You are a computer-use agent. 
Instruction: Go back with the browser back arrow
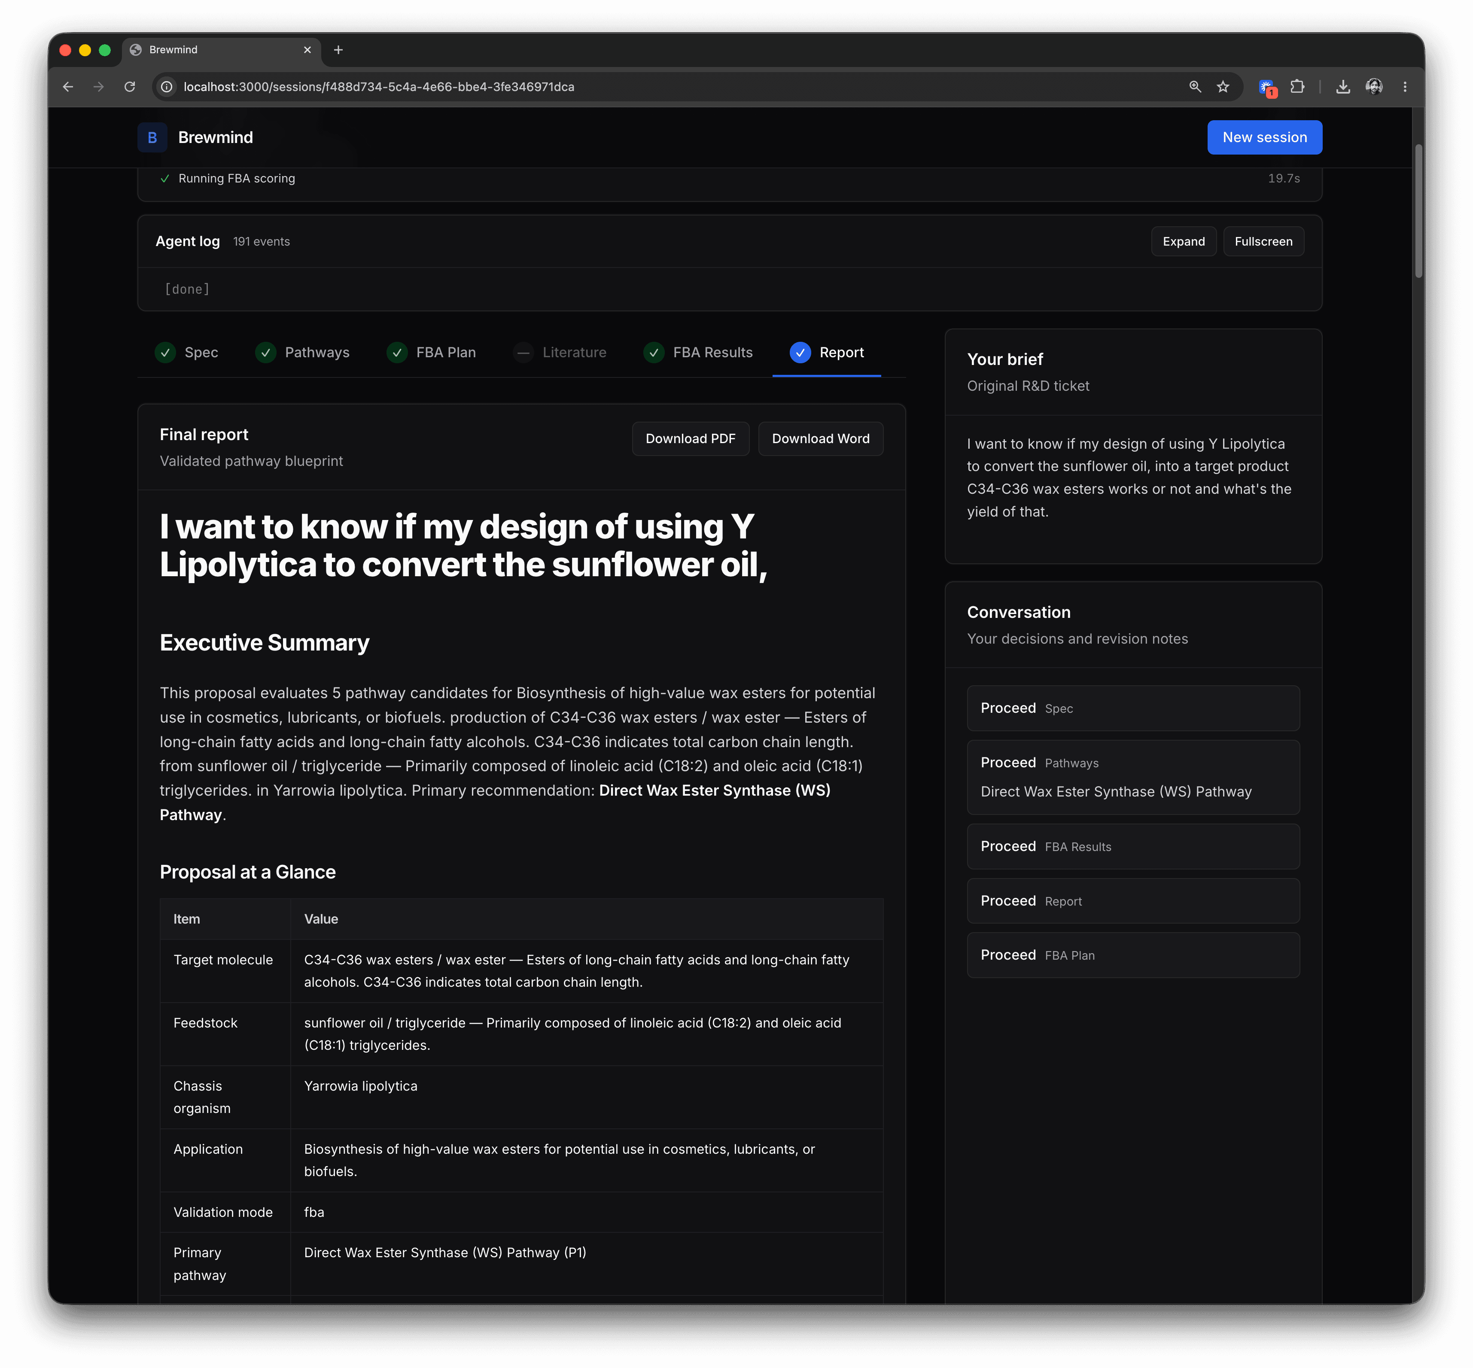click(x=68, y=87)
